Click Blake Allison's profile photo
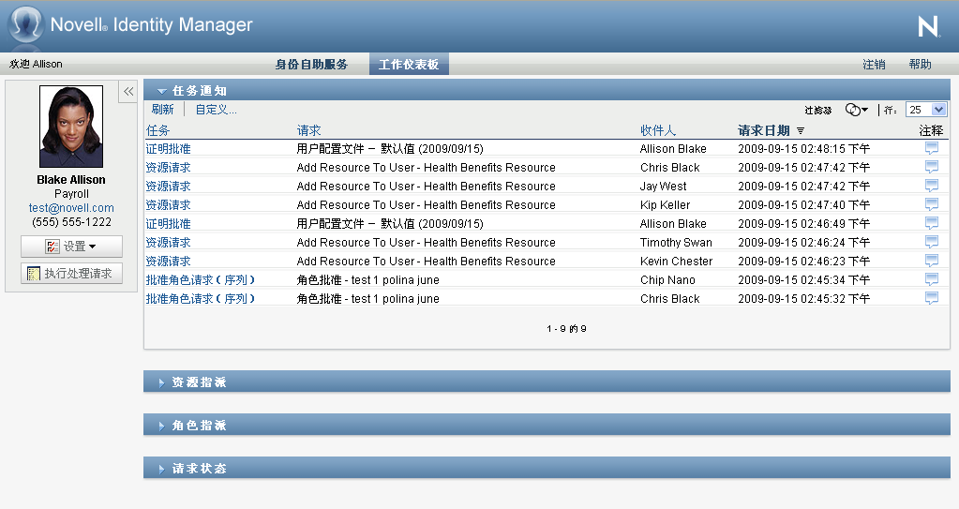Image resolution: width=959 pixels, height=509 pixels. [x=71, y=126]
